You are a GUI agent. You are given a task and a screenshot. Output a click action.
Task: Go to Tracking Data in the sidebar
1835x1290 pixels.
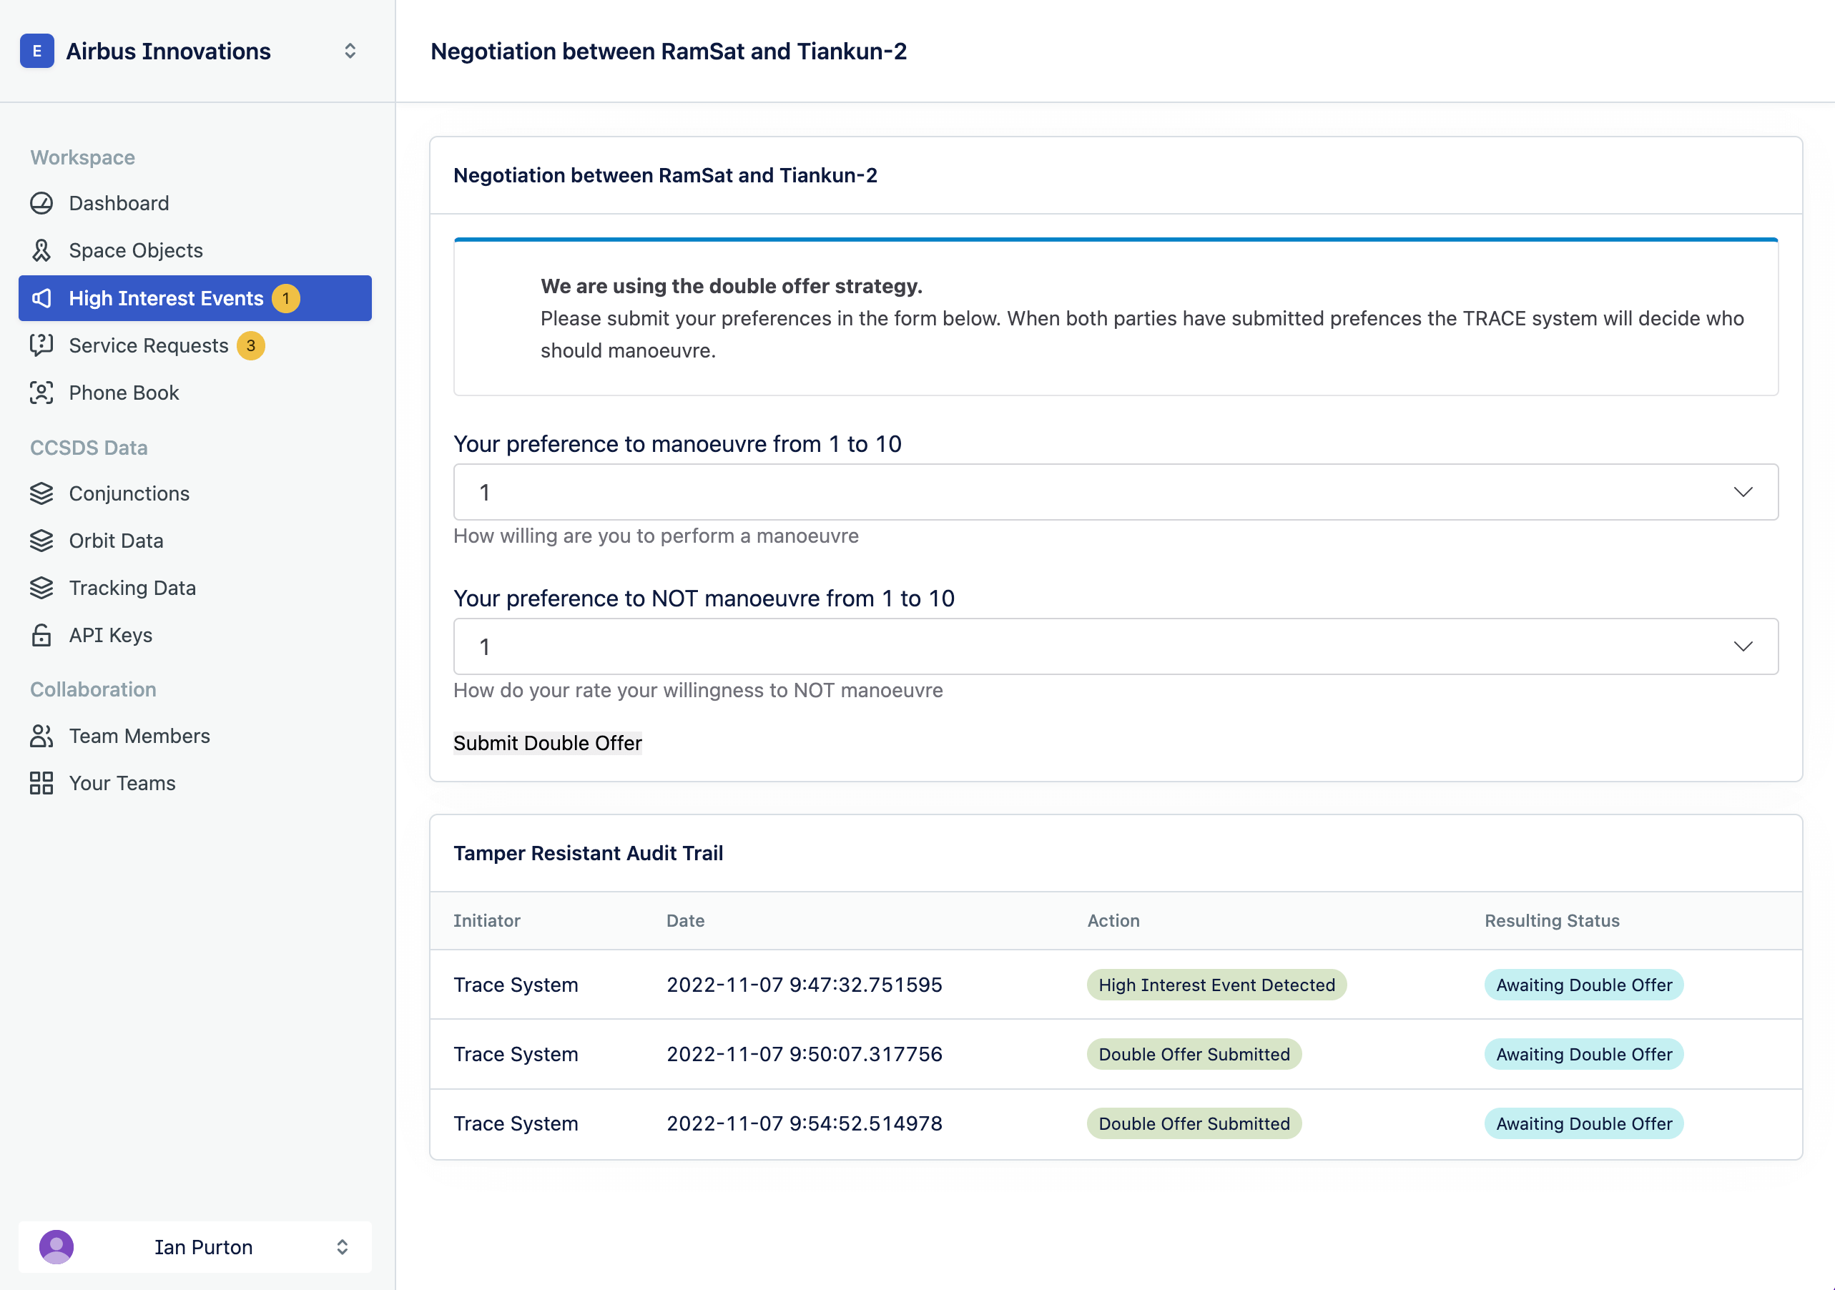pyautogui.click(x=132, y=589)
